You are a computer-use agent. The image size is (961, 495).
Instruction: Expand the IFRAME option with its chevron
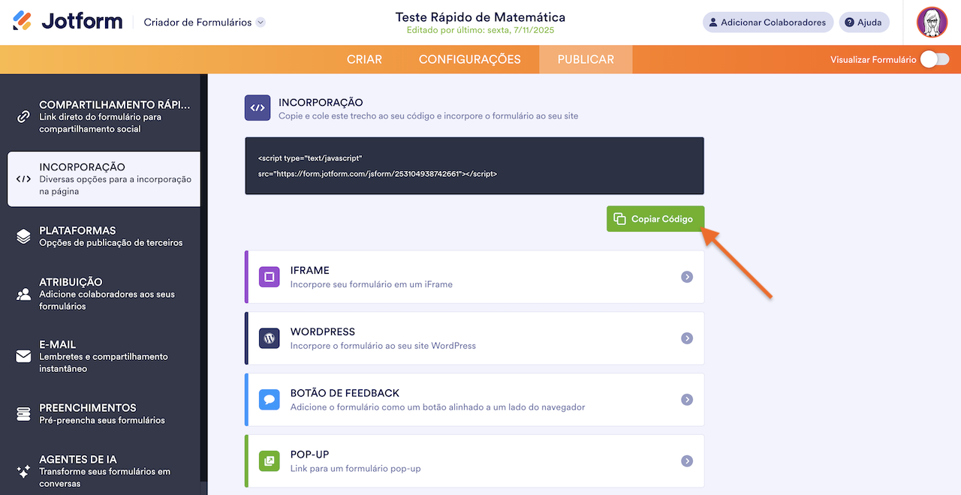pos(686,277)
